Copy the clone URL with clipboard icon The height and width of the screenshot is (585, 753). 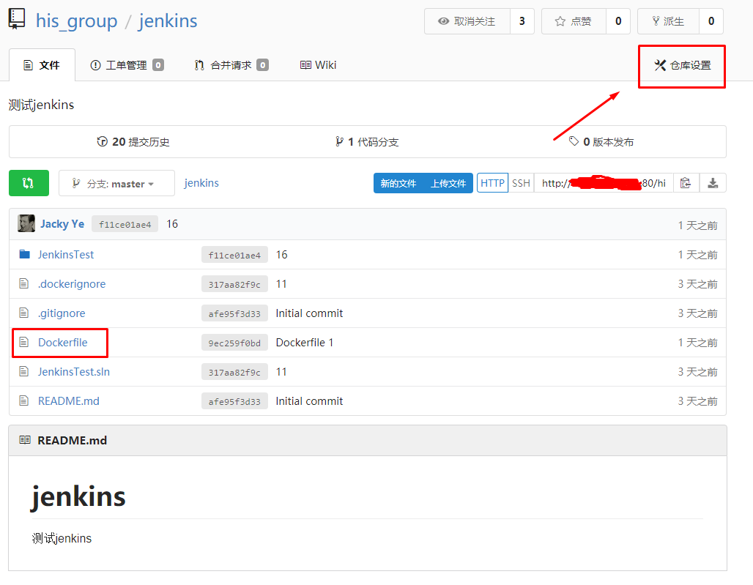click(x=686, y=183)
